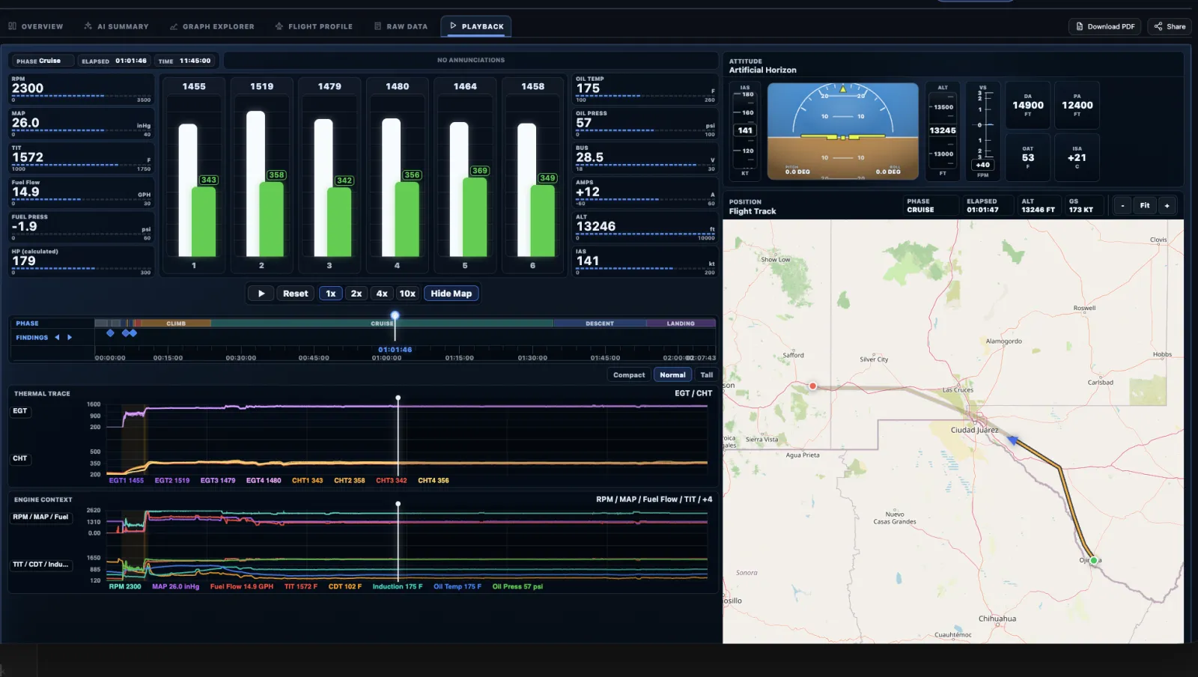Viewport: 1198px width, 677px height.
Task: Jump to the Descent phase on timeline
Action: point(600,324)
